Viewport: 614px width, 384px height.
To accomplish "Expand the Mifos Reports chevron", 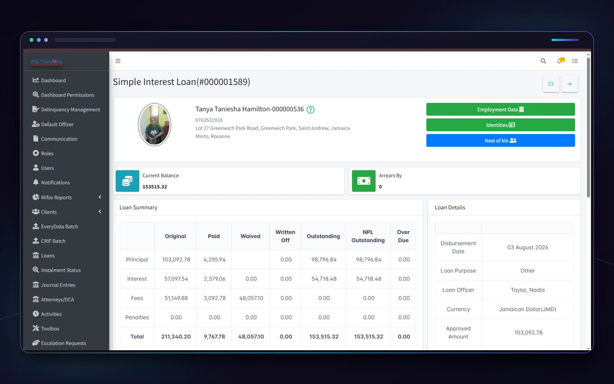I will click(x=100, y=197).
